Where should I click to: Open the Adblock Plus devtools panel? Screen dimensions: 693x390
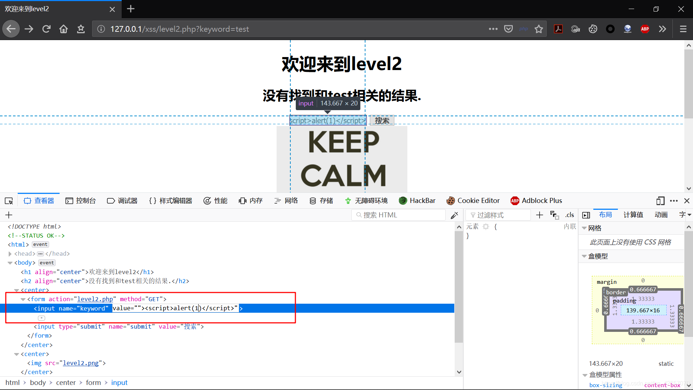pyautogui.click(x=536, y=201)
